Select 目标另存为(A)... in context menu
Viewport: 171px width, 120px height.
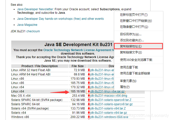pyautogui.click(x=138, y=34)
